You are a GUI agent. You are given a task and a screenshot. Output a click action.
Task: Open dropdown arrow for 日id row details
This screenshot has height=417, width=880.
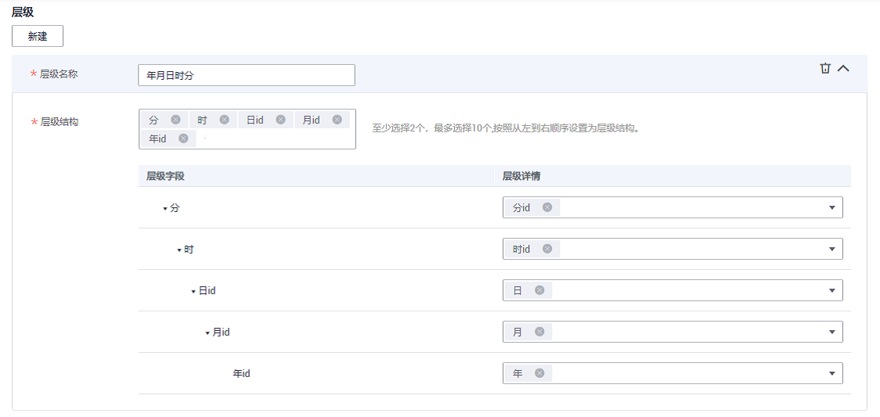(831, 290)
